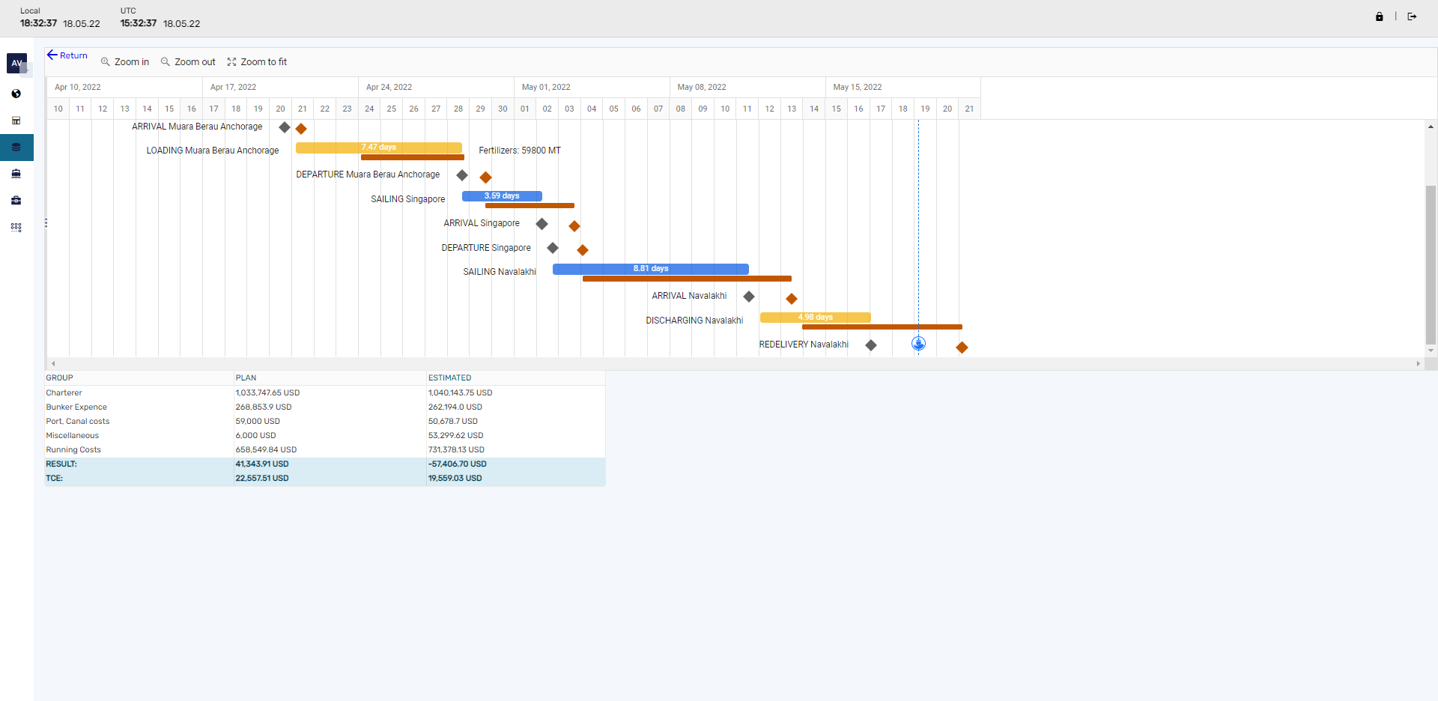Open the briefcase icon in sidebar
Image resolution: width=1438 pixels, height=701 pixels.
point(16,201)
